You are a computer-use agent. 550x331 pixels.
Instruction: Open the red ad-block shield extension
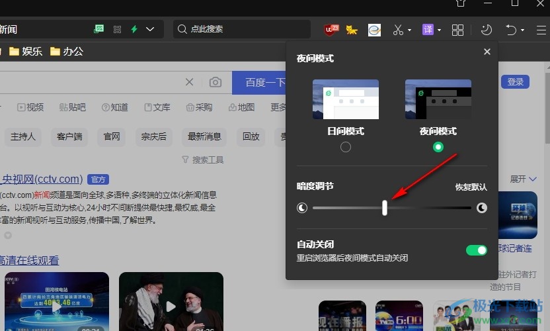coord(331,30)
